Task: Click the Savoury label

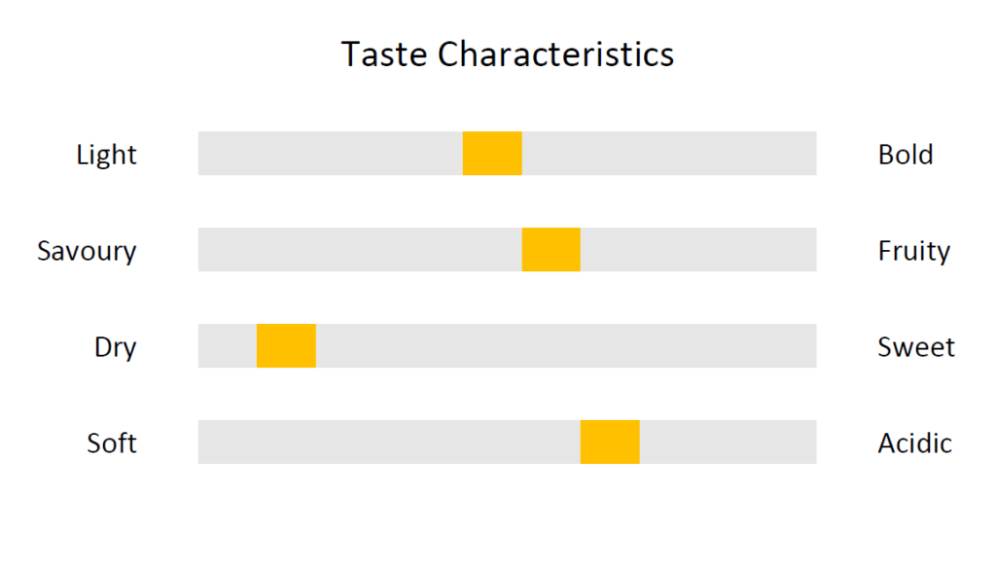Action: click(87, 251)
